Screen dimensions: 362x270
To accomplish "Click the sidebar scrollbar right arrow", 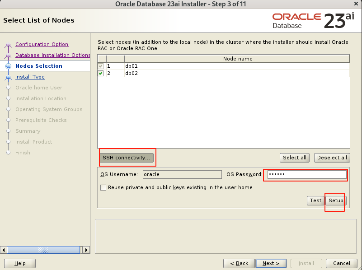I will [x=86, y=250].
